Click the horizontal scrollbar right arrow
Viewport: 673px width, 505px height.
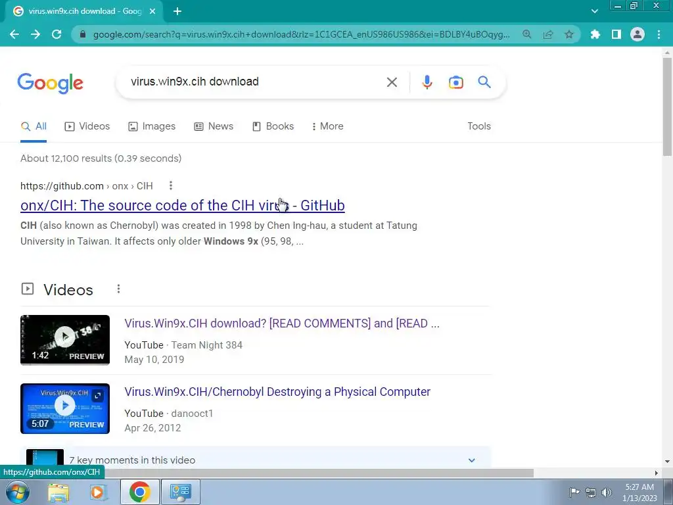[x=657, y=473]
